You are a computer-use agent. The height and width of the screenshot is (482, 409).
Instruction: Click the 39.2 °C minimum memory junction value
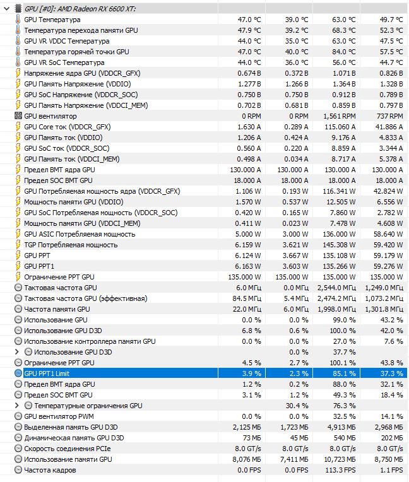tap(297, 30)
